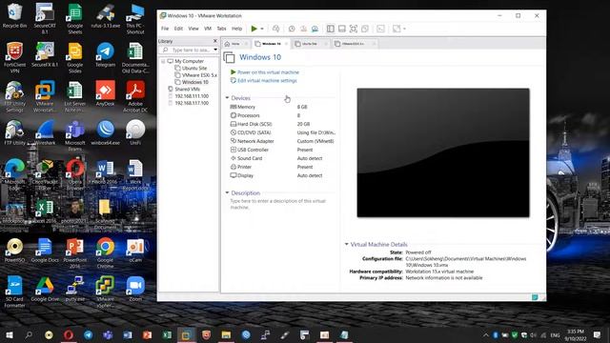Click the Network Adapter device
610x343 pixels.
coord(282,141)
